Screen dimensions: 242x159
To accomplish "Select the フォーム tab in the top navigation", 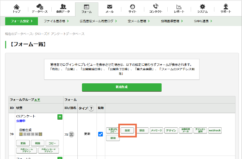I will click(x=87, y=9).
